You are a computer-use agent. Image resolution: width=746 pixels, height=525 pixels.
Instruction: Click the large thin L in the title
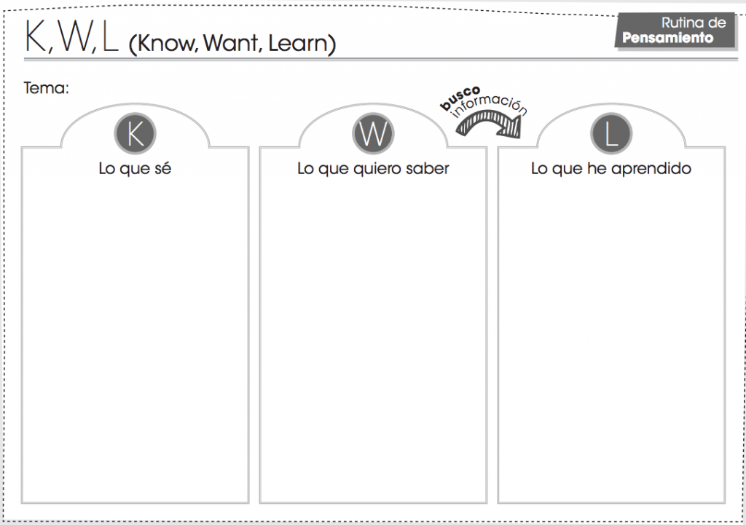109,36
